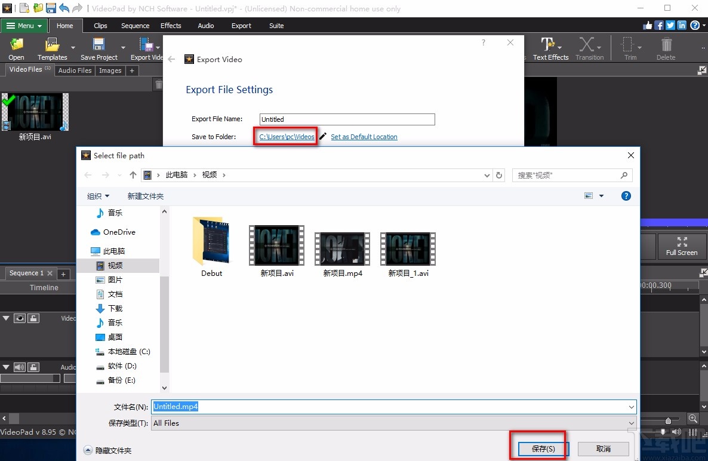Screen dimensions: 708x461
Task: Click the undo arrow in title bar
Action: click(x=64, y=8)
